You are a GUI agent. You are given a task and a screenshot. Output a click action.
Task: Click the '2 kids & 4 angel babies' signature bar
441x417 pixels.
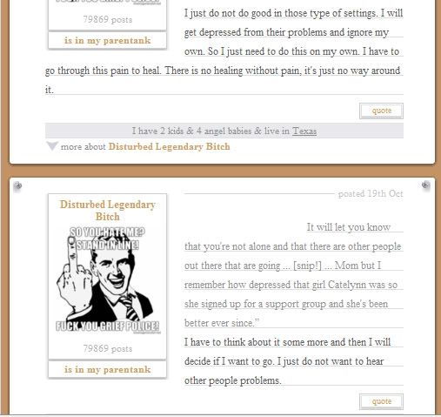click(224, 131)
